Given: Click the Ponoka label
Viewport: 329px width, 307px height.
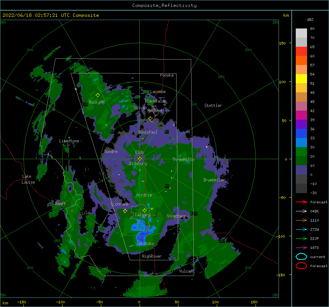Looking at the screenshot, I should pos(167,75).
